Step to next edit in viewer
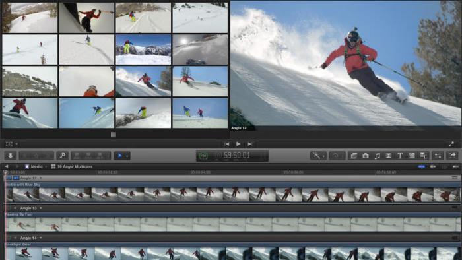The image size is (462, 260). 249,144
